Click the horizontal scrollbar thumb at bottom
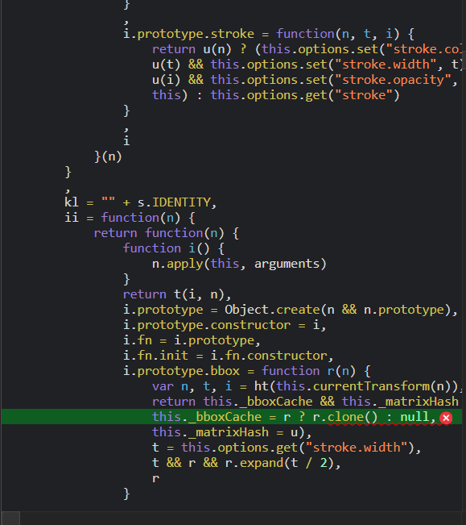This screenshot has width=466, height=525. 10,518
